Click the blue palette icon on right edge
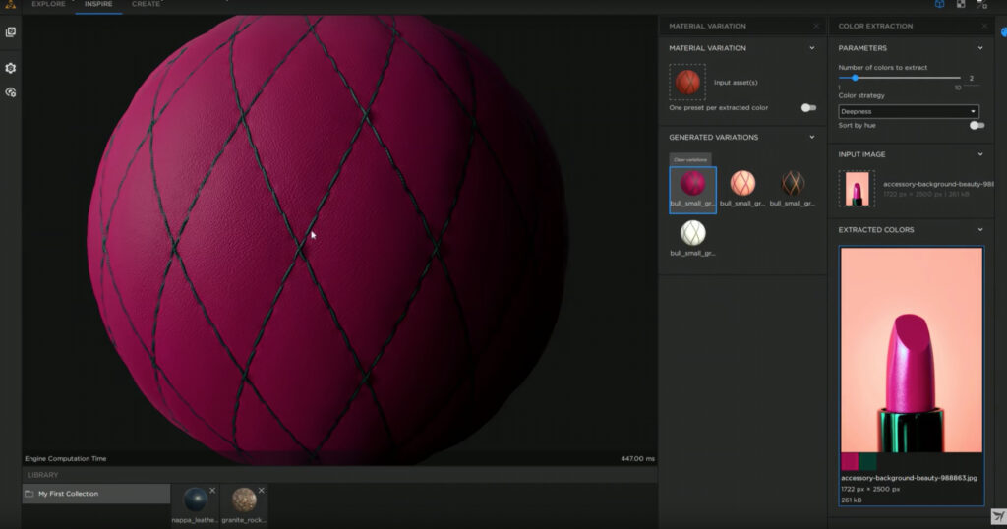1007x529 pixels. coord(1004,32)
